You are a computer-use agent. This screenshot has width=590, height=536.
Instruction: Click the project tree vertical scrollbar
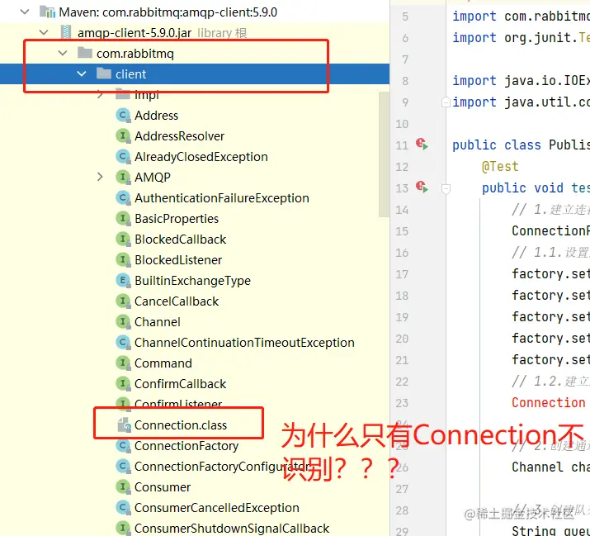[384, 154]
